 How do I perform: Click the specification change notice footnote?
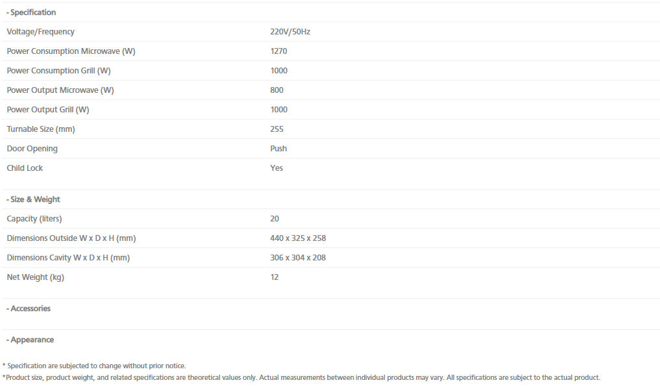click(94, 366)
